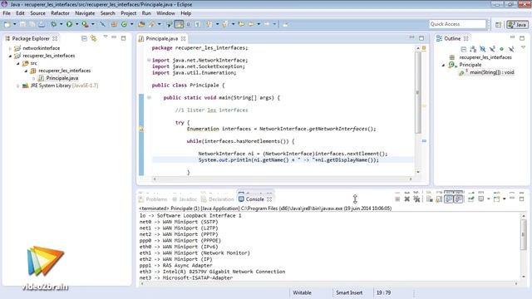This screenshot has height=299, width=532.
Task: Open the Run configurations dropdown arrow
Action: point(76,24)
